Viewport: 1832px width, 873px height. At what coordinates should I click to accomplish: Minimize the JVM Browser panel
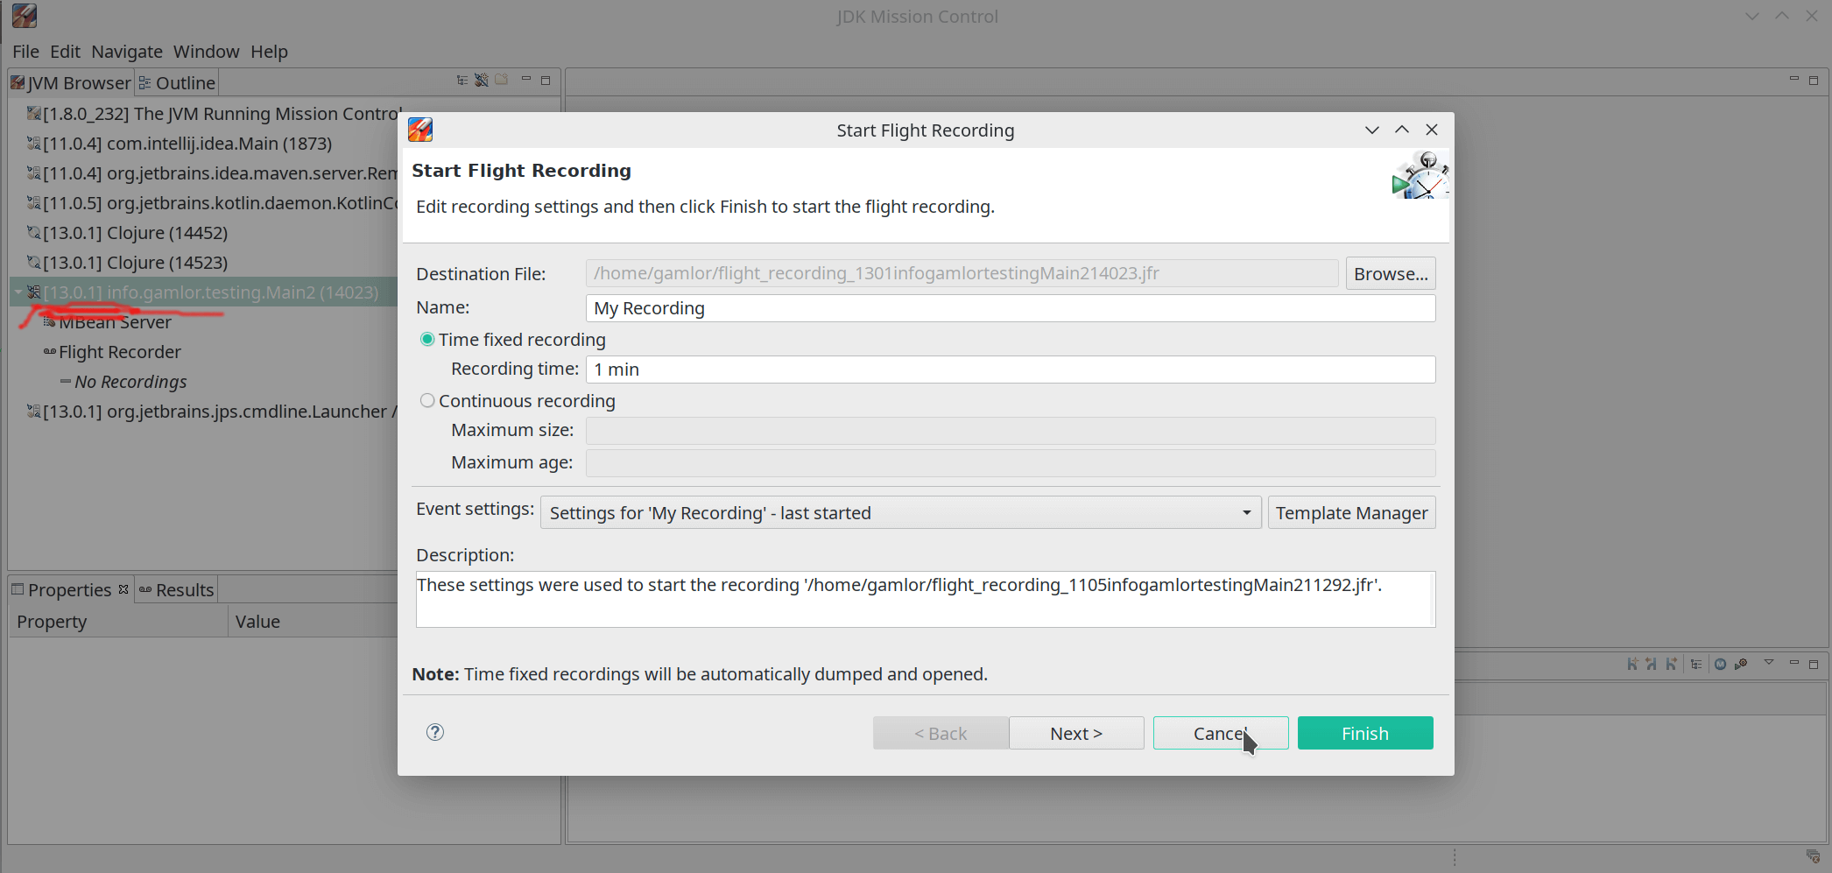[x=526, y=80]
